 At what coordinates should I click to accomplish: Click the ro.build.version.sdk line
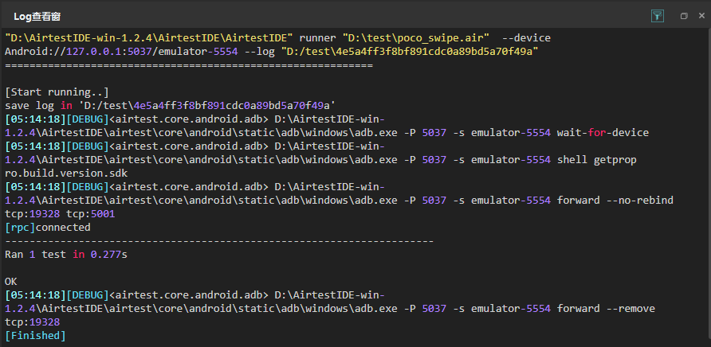click(66, 173)
